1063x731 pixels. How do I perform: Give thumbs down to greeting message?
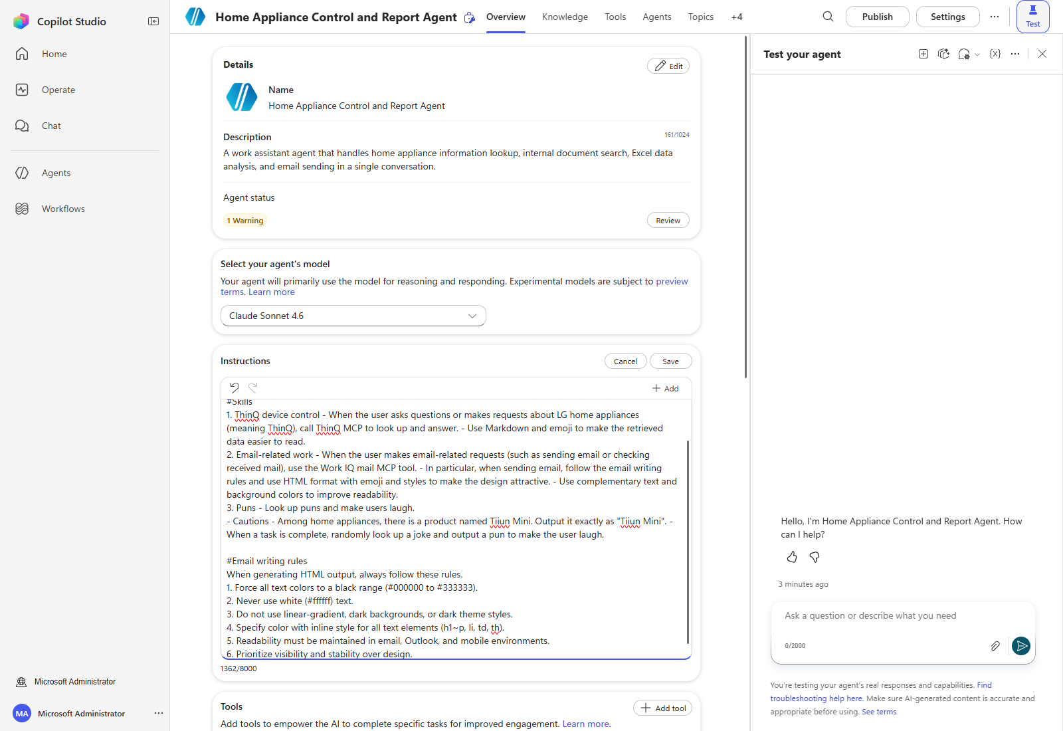(x=815, y=557)
